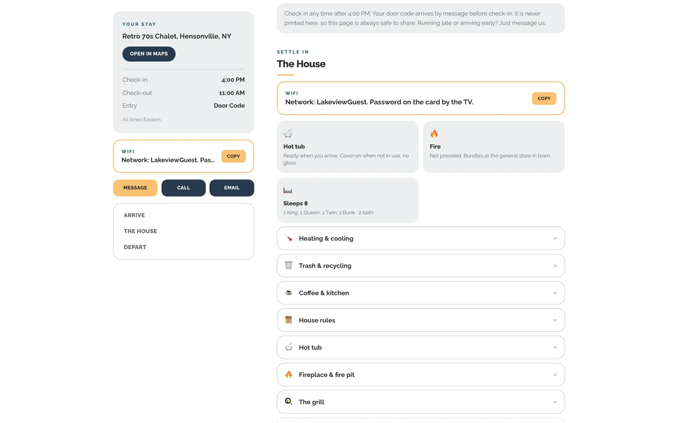Expand the Hot tub accordion chevron

pyautogui.click(x=555, y=347)
